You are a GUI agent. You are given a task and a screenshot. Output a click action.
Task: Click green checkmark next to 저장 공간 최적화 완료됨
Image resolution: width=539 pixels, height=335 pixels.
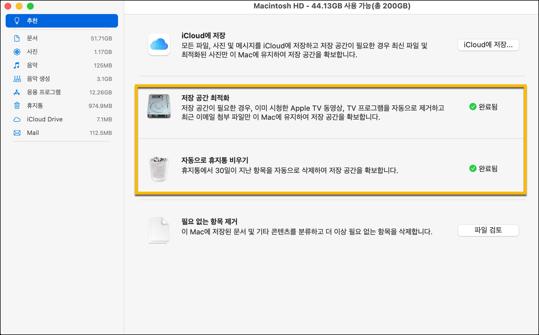473,107
